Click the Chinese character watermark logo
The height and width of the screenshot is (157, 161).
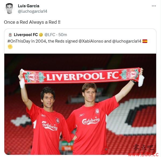coord(143,148)
